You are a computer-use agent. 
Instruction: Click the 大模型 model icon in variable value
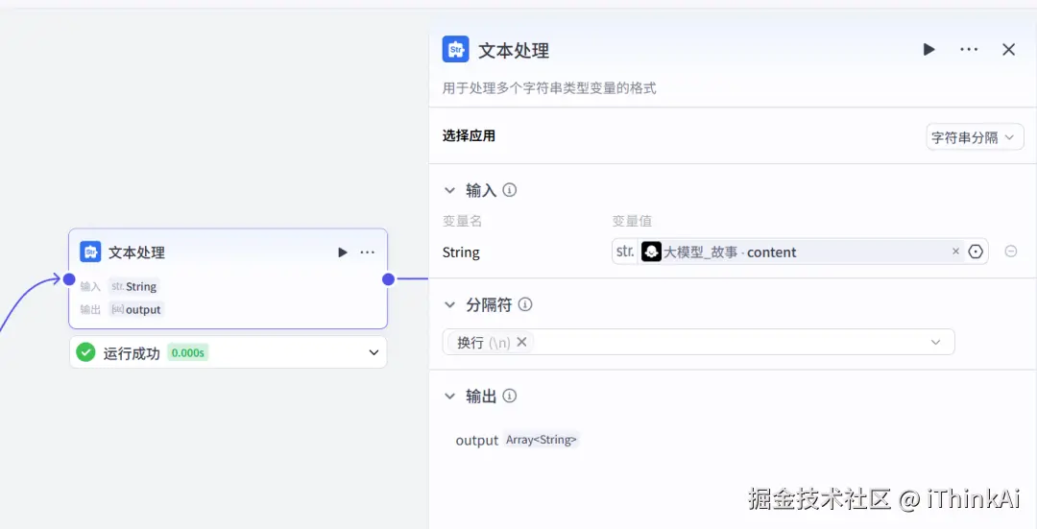click(651, 252)
